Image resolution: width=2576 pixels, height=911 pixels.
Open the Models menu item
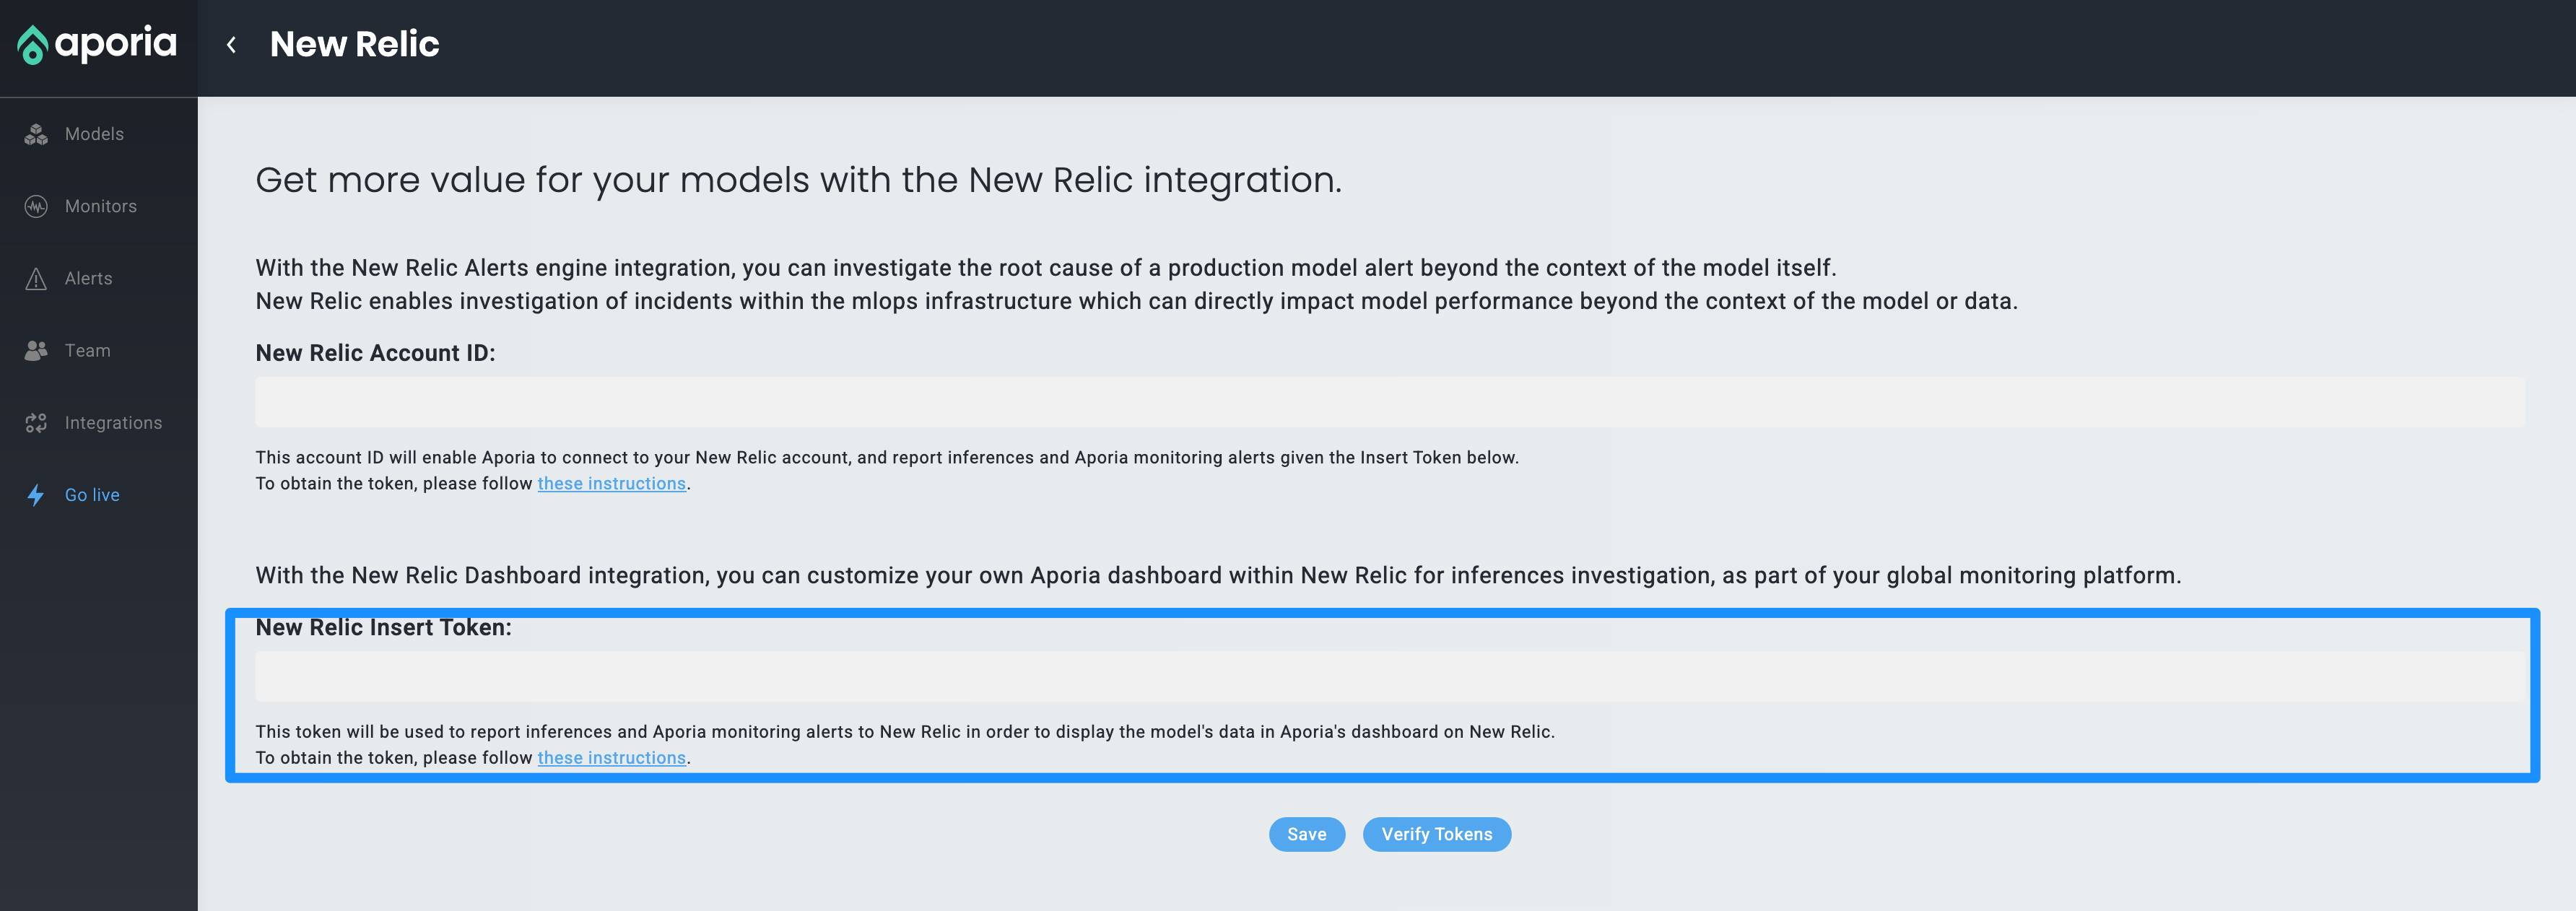94,134
